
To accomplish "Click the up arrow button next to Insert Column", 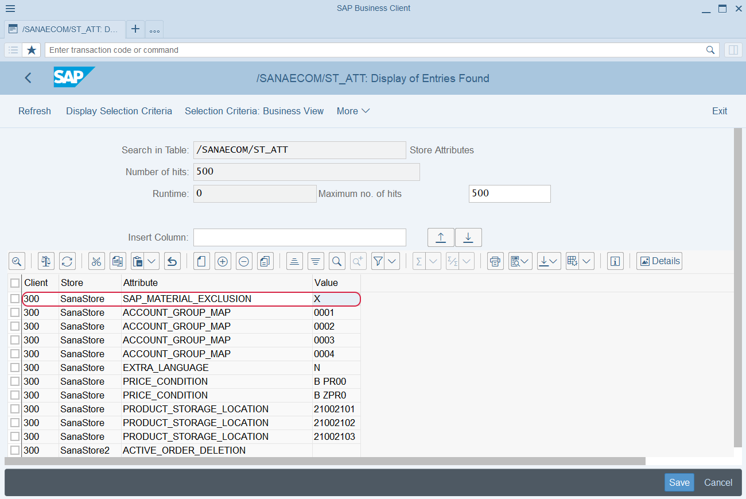I will pyautogui.click(x=441, y=237).
